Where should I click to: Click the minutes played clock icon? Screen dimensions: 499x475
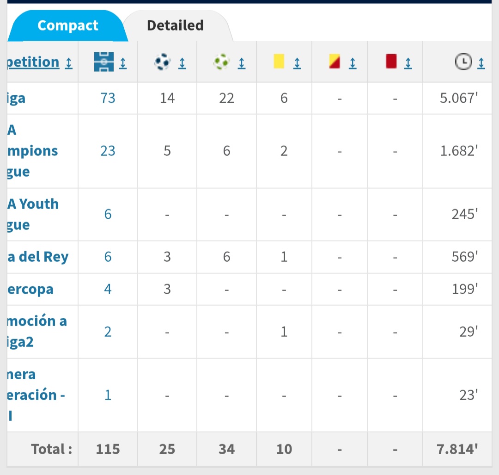[462, 62]
